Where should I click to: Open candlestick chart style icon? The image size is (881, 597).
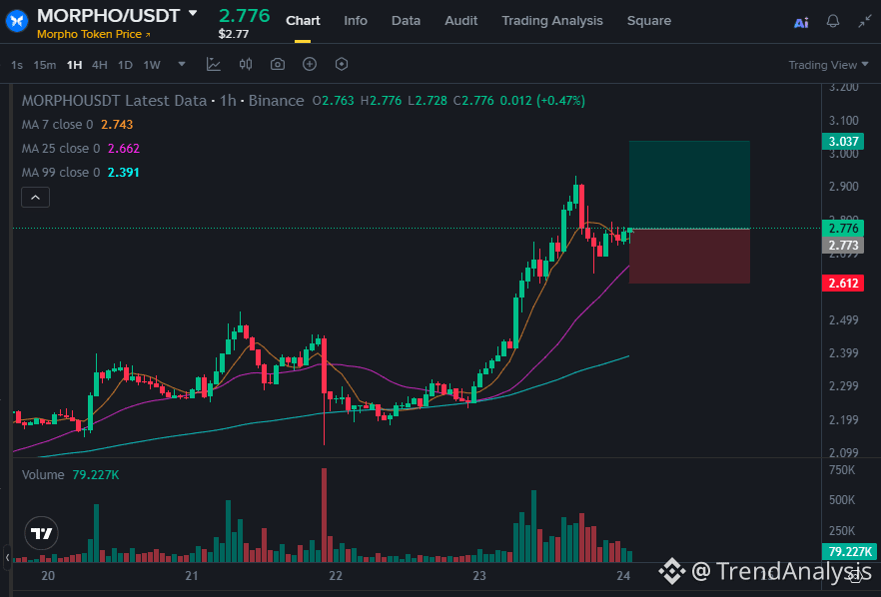point(246,64)
